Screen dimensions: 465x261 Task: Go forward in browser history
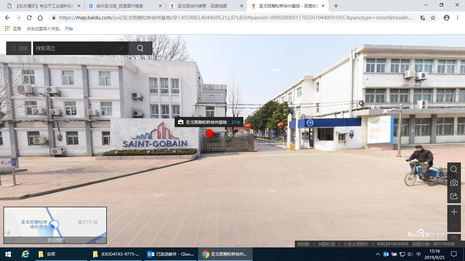pyautogui.click(x=18, y=18)
